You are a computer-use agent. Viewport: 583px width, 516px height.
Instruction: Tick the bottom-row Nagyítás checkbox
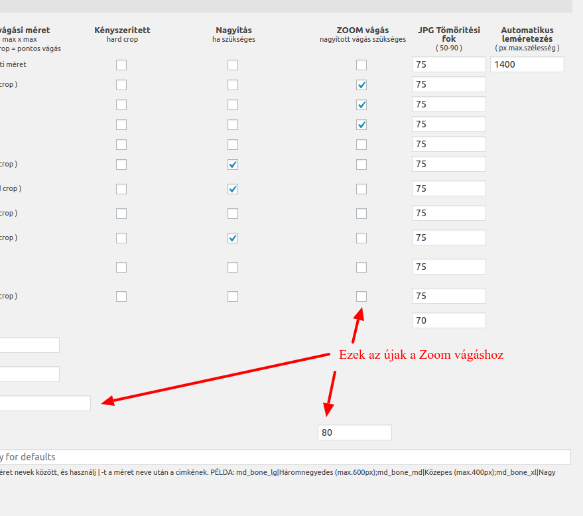click(233, 296)
